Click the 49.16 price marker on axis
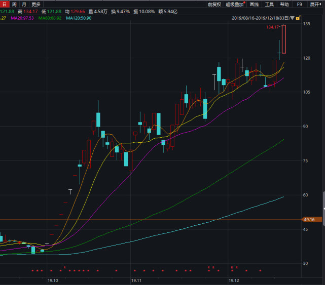This screenshot has height=285, width=325. click(309, 219)
